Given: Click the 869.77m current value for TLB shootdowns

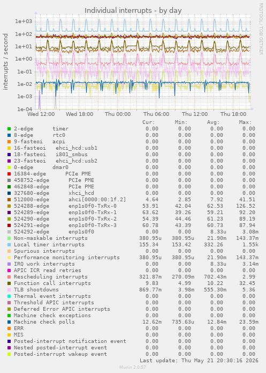Looking at the screenshot, I should (150, 290).
